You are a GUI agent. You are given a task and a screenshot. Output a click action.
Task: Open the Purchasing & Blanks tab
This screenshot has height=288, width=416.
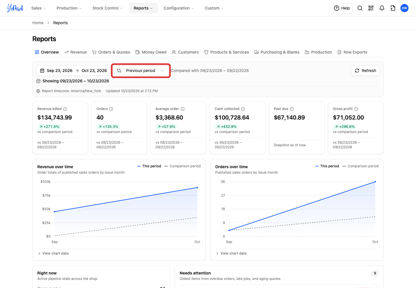tap(277, 52)
